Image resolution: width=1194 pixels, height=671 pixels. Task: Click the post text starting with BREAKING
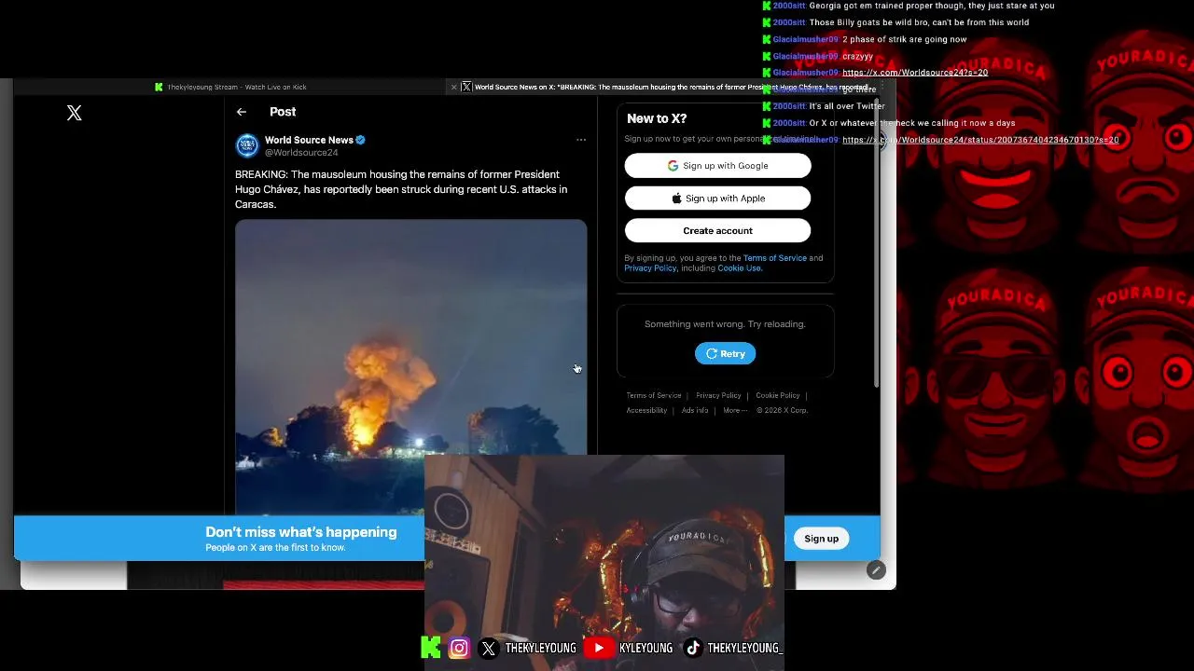401,189
